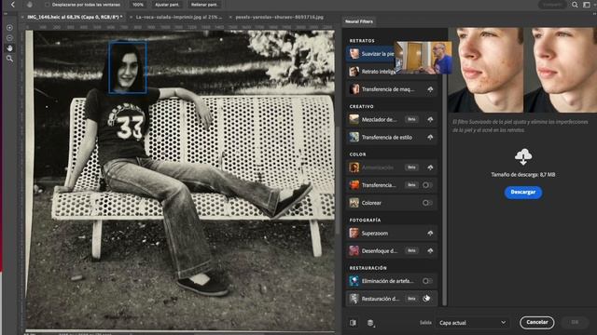597x335 pixels.
Task: Toggle the Eliminación de artefa... filter switch
Action: (427, 281)
